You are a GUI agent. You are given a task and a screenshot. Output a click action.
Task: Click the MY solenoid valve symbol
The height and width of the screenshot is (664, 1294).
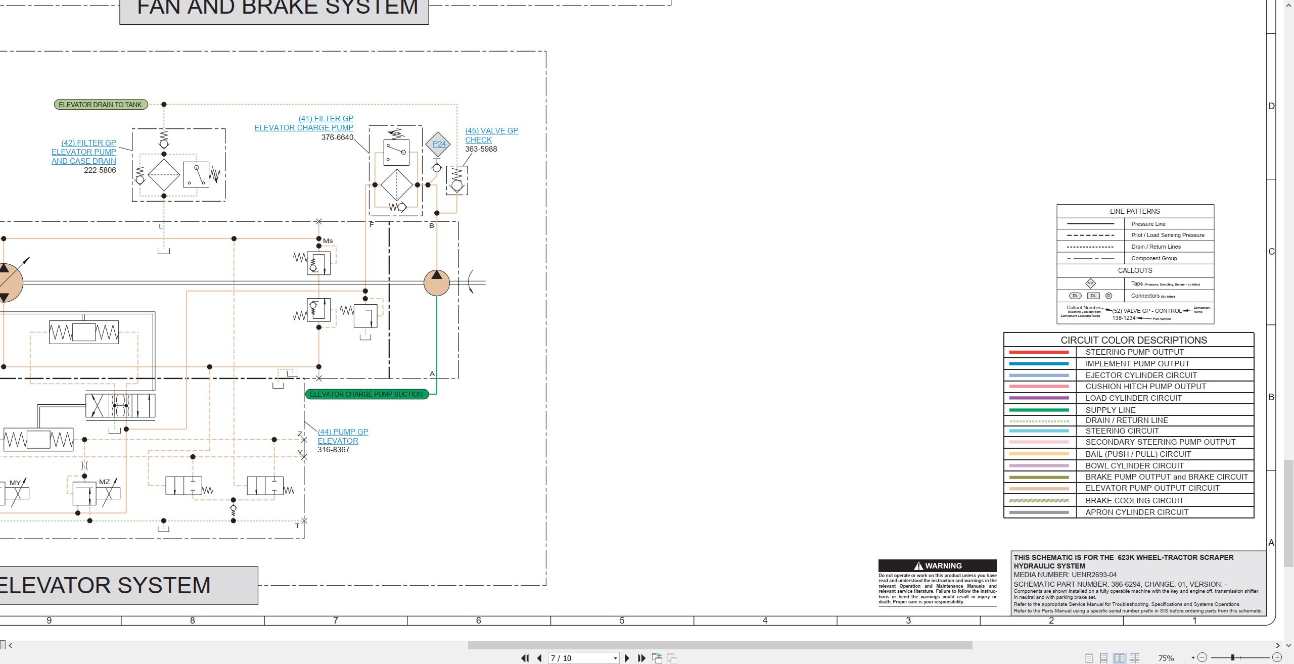(x=15, y=493)
